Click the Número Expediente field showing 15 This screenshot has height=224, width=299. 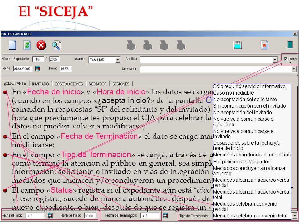pyautogui.click(x=38, y=59)
